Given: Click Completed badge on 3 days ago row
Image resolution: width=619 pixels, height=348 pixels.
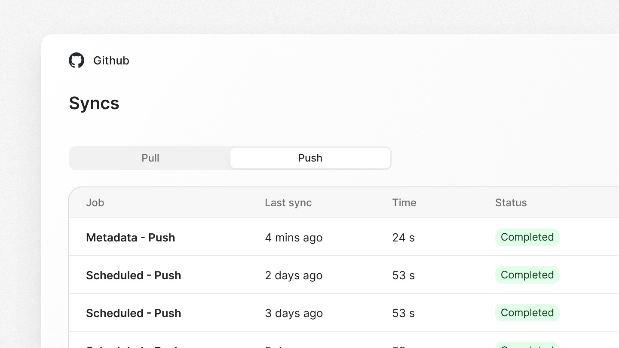Looking at the screenshot, I should pyautogui.click(x=527, y=313).
